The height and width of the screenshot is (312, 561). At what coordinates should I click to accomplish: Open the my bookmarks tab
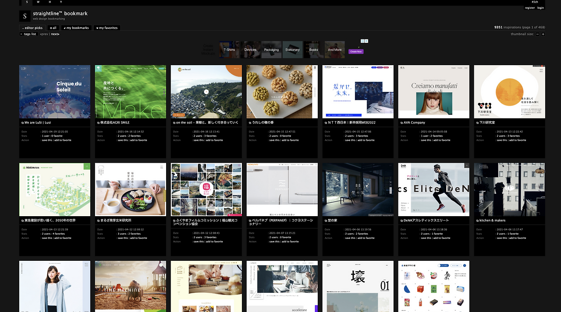pyautogui.click(x=76, y=28)
